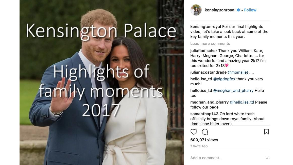Open the kensingtonroyal profile picture
The height and width of the screenshot is (165, 293).
click(x=196, y=10)
